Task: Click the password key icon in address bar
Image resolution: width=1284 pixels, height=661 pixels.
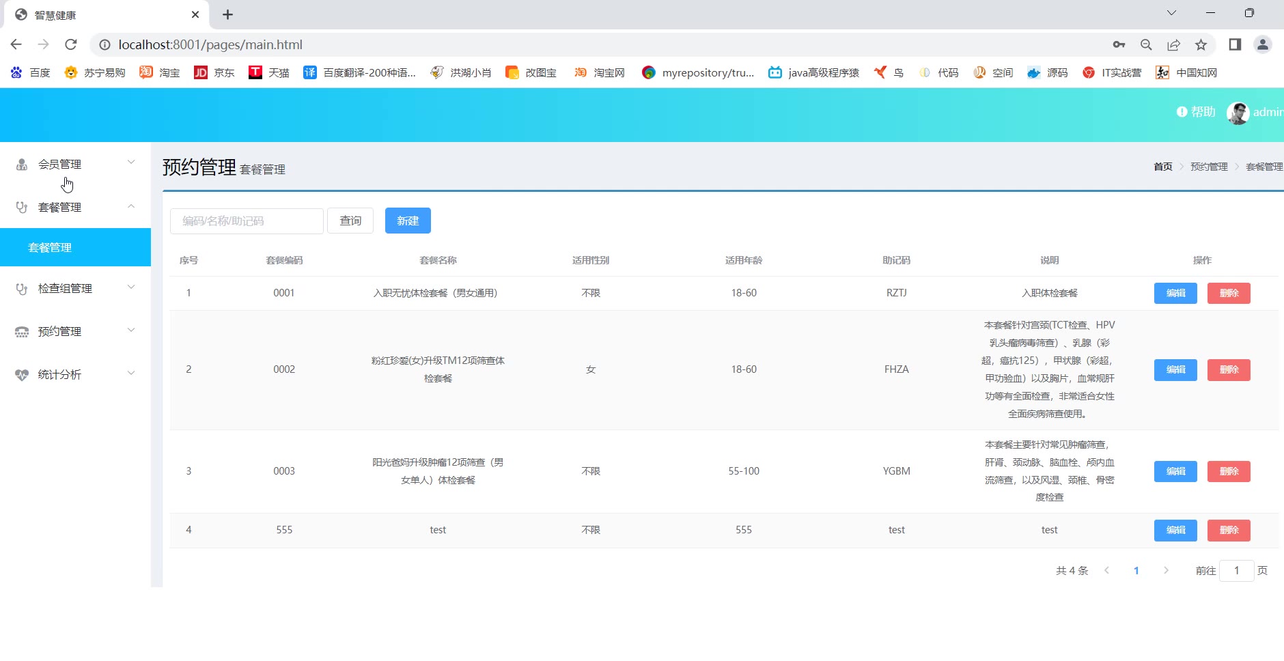Action: pyautogui.click(x=1119, y=44)
